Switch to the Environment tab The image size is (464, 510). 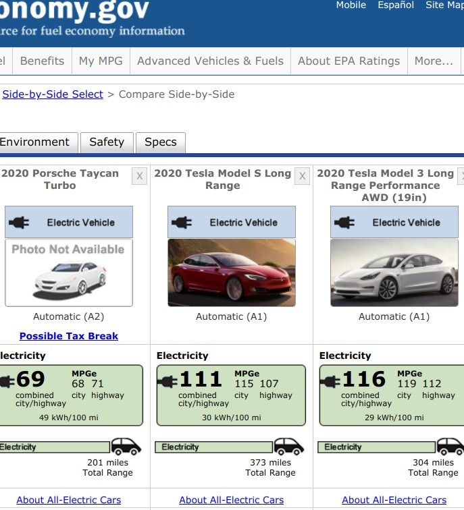(x=38, y=142)
